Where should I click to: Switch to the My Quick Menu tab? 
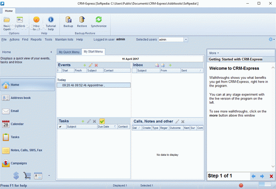(69, 52)
